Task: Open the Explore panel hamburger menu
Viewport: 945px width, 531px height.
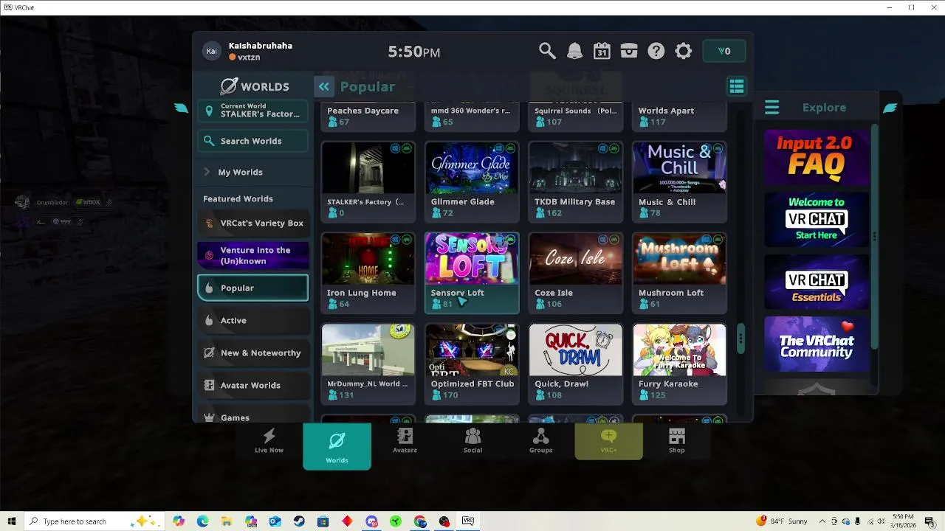Action: click(x=772, y=108)
